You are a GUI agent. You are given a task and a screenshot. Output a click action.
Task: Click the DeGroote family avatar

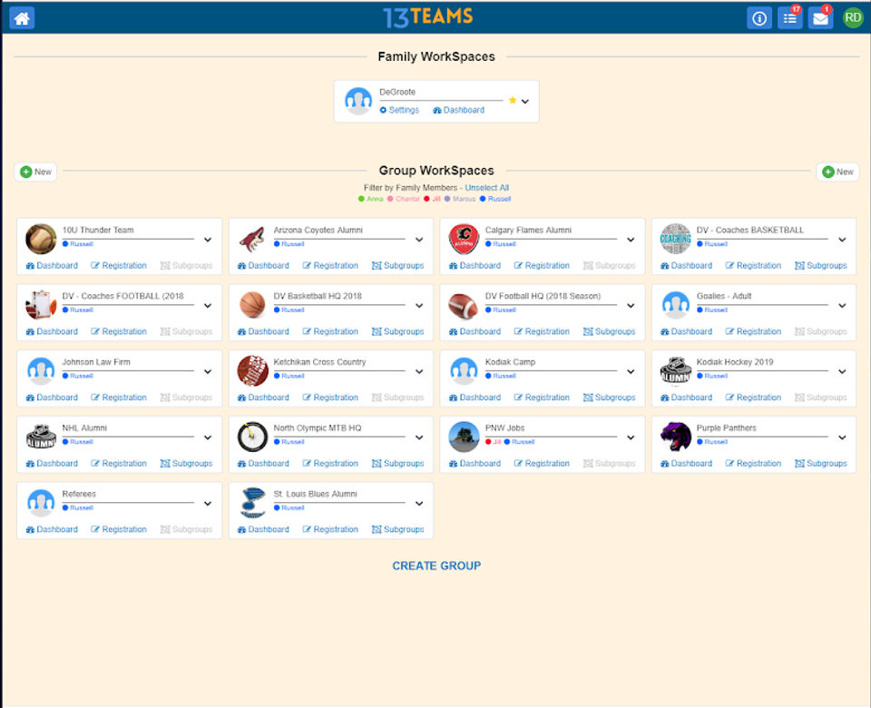[358, 101]
